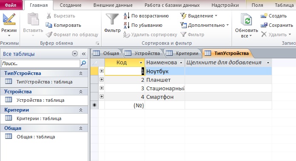The width and height of the screenshot is (296, 161).
Task: Click the Поиск search input field
Action: click(41, 63)
